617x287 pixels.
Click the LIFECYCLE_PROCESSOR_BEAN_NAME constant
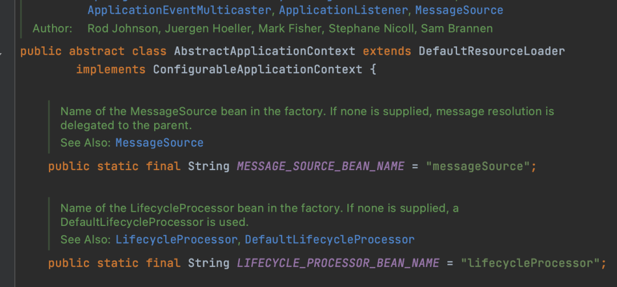[338, 263]
